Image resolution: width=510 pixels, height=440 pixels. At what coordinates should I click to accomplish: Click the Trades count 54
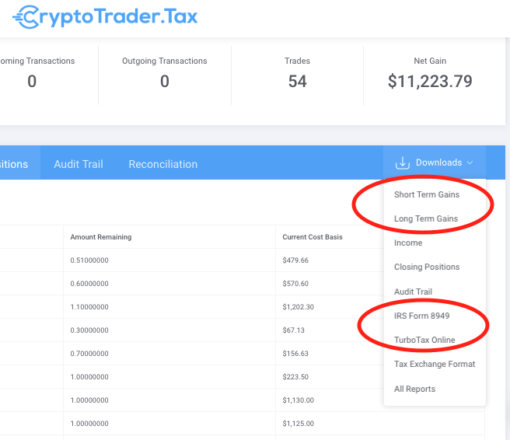(297, 82)
